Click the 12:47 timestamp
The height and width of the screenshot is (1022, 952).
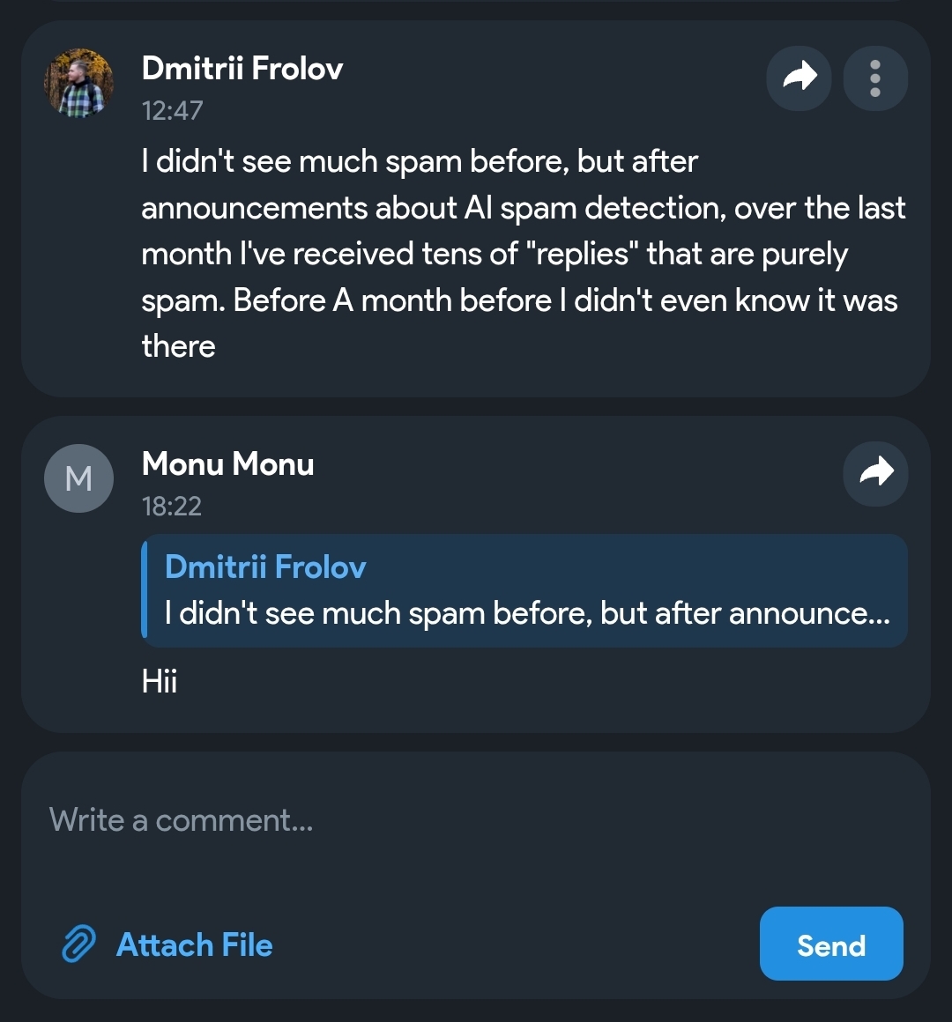172,110
